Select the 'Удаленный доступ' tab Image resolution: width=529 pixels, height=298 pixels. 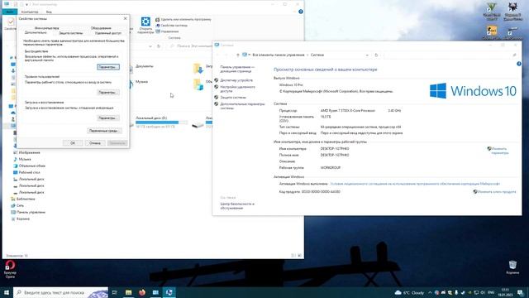coord(108,33)
